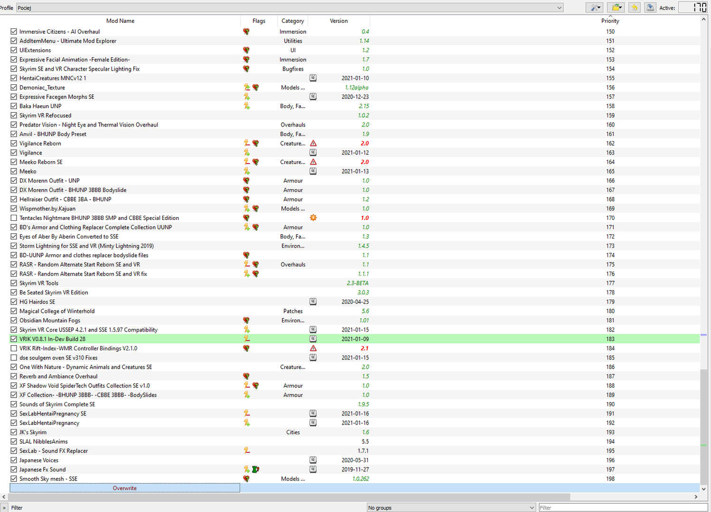Disable Sounds of Skyrim Complete SE
Screen dimensions: 711x512
tap(14, 404)
